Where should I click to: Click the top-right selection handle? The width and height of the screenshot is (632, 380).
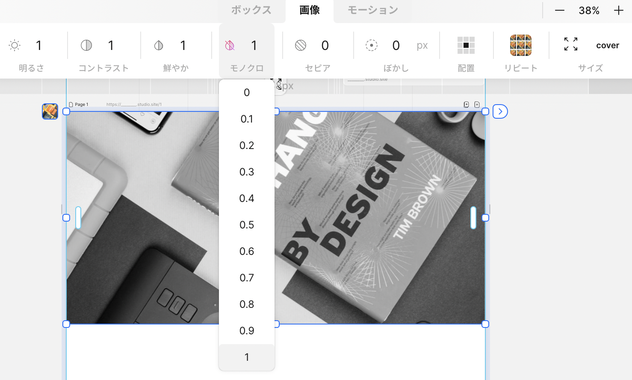485,111
